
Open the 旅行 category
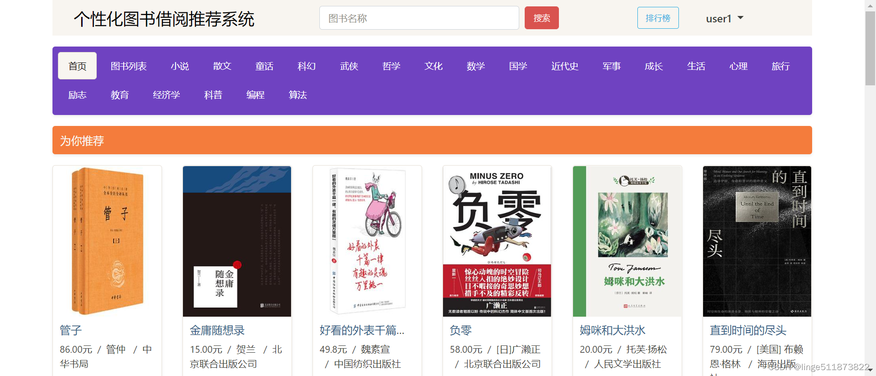point(781,66)
